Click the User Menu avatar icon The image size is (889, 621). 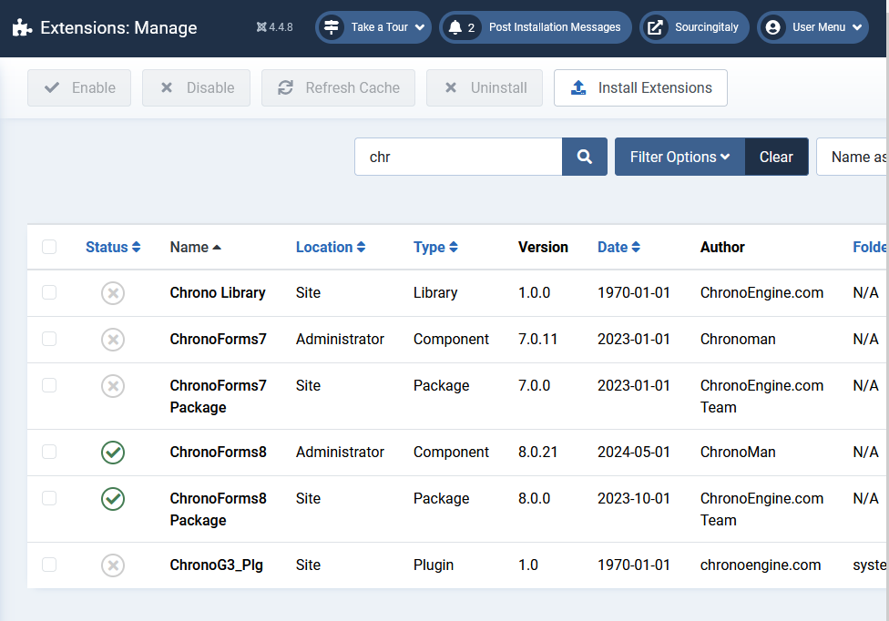point(772,27)
